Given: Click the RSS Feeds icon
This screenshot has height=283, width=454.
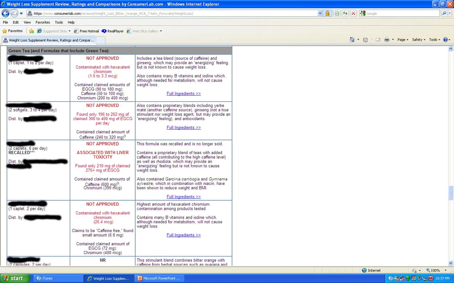Looking at the screenshot, I should pos(365,39).
